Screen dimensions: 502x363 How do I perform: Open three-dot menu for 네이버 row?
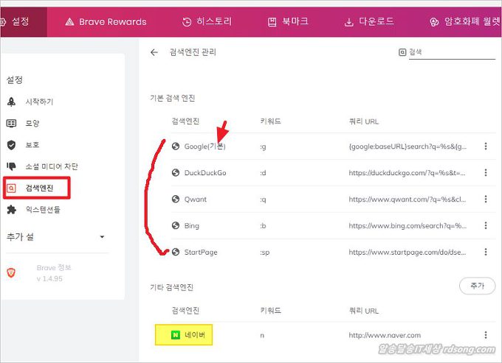click(485, 335)
